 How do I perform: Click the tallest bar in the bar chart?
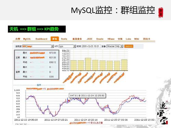click(x=88, y=64)
